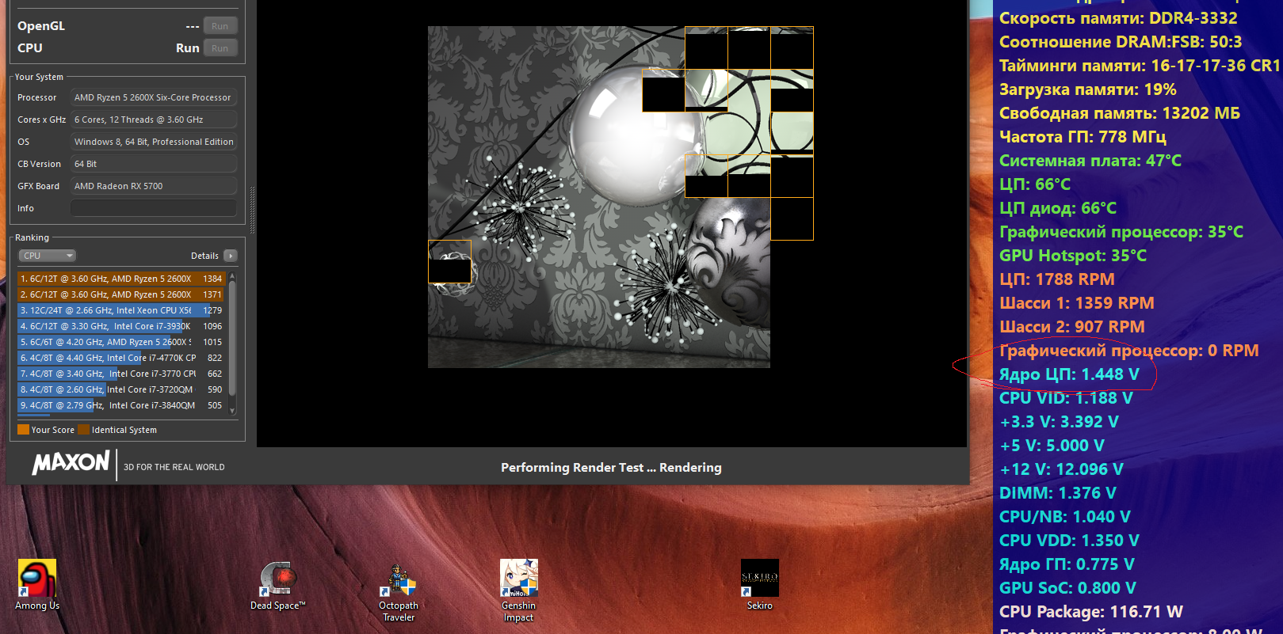The image size is (1283, 634).
Task: Click the Run button for CPU test
Action: point(220,48)
